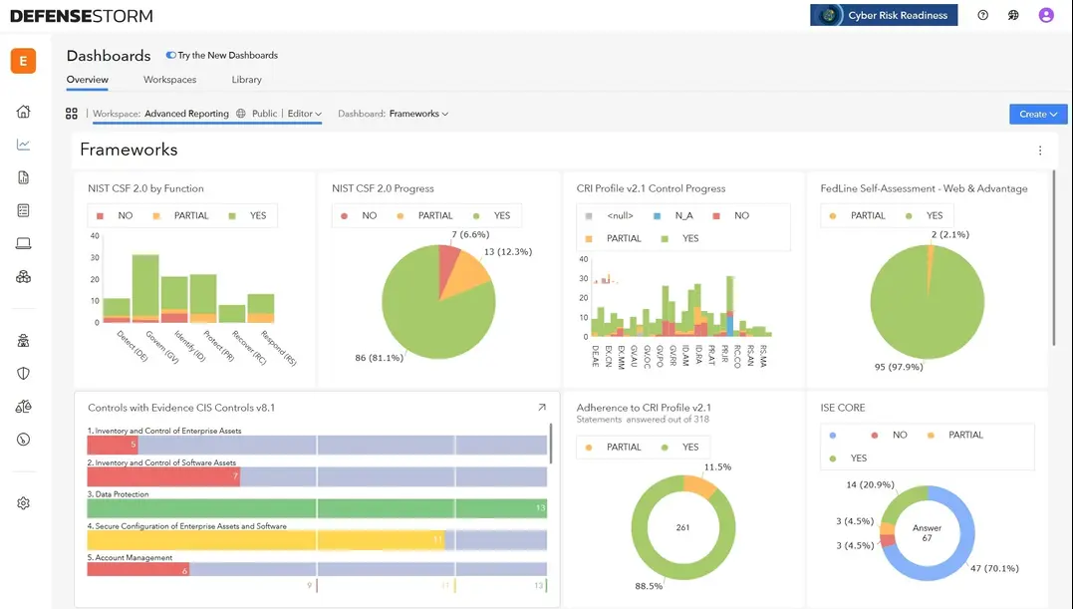Image resolution: width=1073 pixels, height=609 pixels.
Task: Open the cubes icon in sidebar
Action: pyautogui.click(x=23, y=276)
